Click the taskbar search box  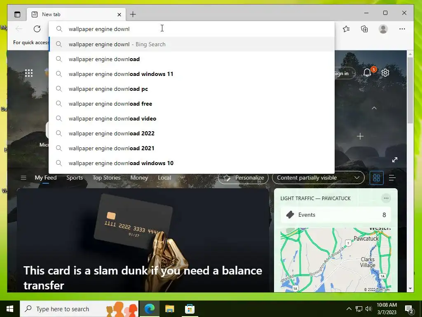point(79,309)
